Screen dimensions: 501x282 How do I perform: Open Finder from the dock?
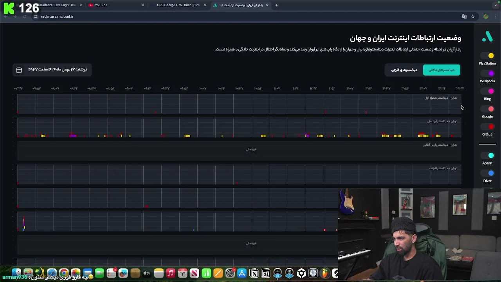click(16, 273)
